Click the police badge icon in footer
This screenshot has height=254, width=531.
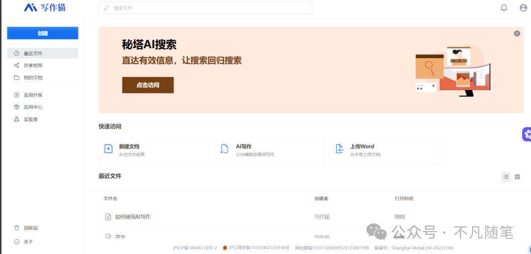225,248
